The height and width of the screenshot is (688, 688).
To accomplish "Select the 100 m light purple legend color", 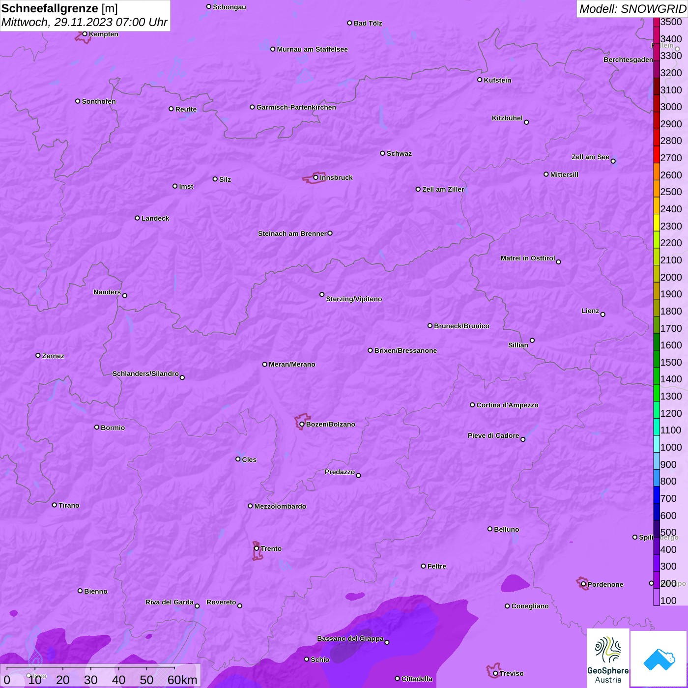I will click(x=657, y=597).
